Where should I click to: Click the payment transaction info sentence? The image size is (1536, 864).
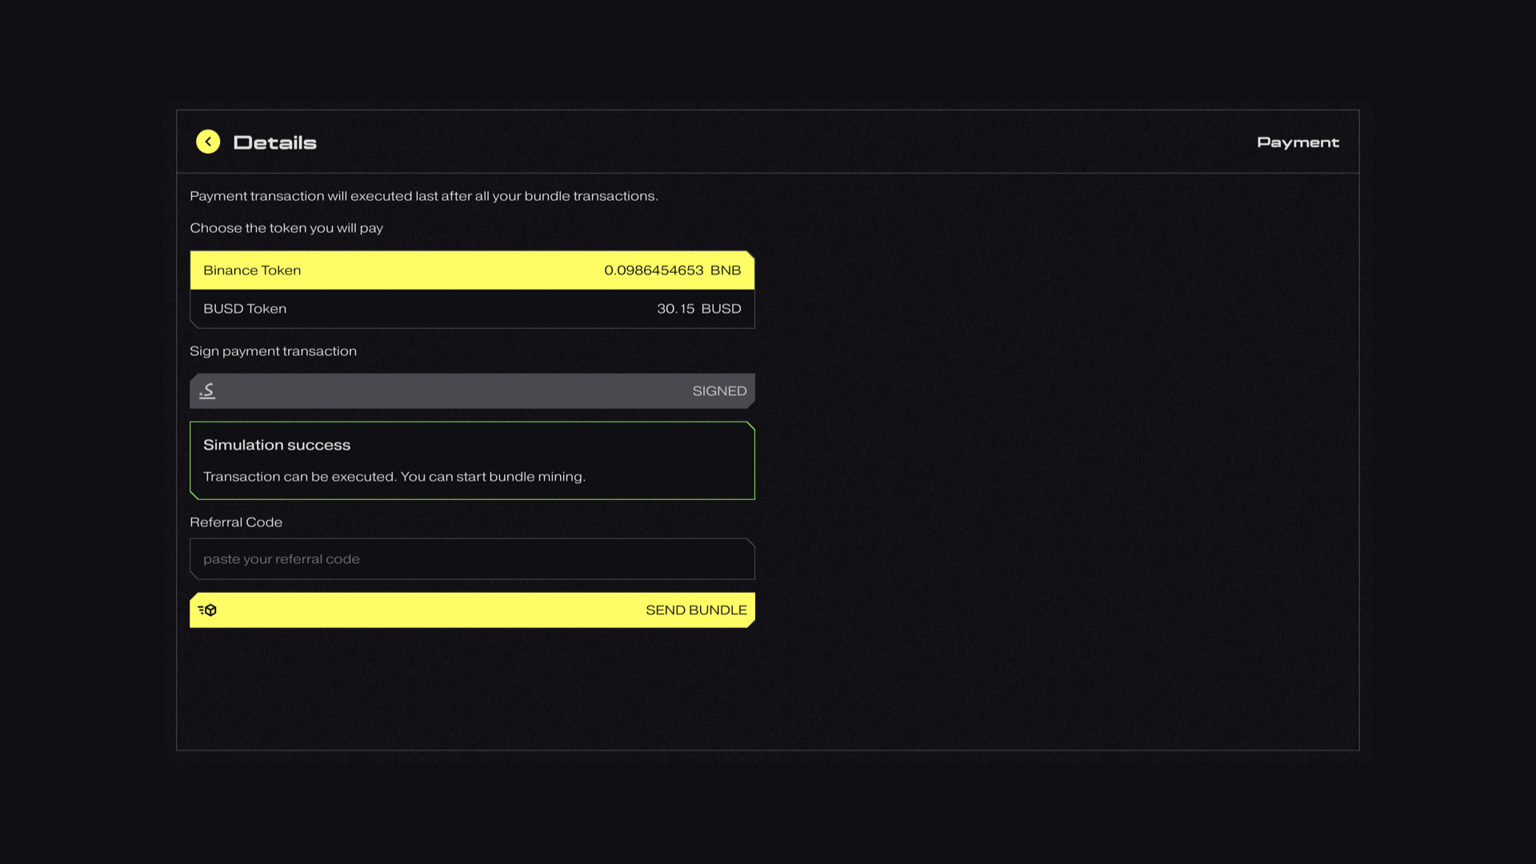[x=424, y=196]
